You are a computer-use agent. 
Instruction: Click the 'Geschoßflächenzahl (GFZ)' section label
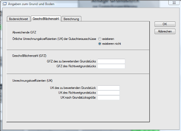[29, 56]
